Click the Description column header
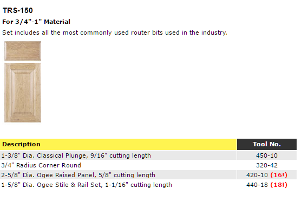Screen dimensions: 308x201 pos(21,144)
